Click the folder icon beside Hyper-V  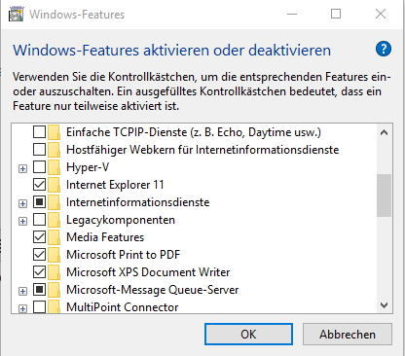[54, 167]
